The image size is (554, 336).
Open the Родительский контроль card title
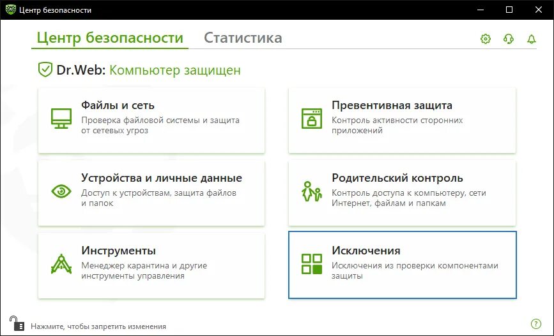click(x=397, y=178)
